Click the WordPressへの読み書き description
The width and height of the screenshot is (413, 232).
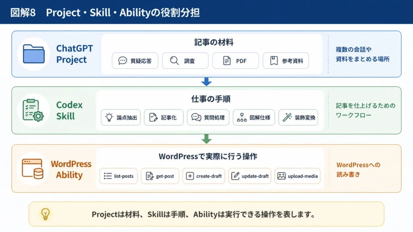pyautogui.click(x=358, y=170)
